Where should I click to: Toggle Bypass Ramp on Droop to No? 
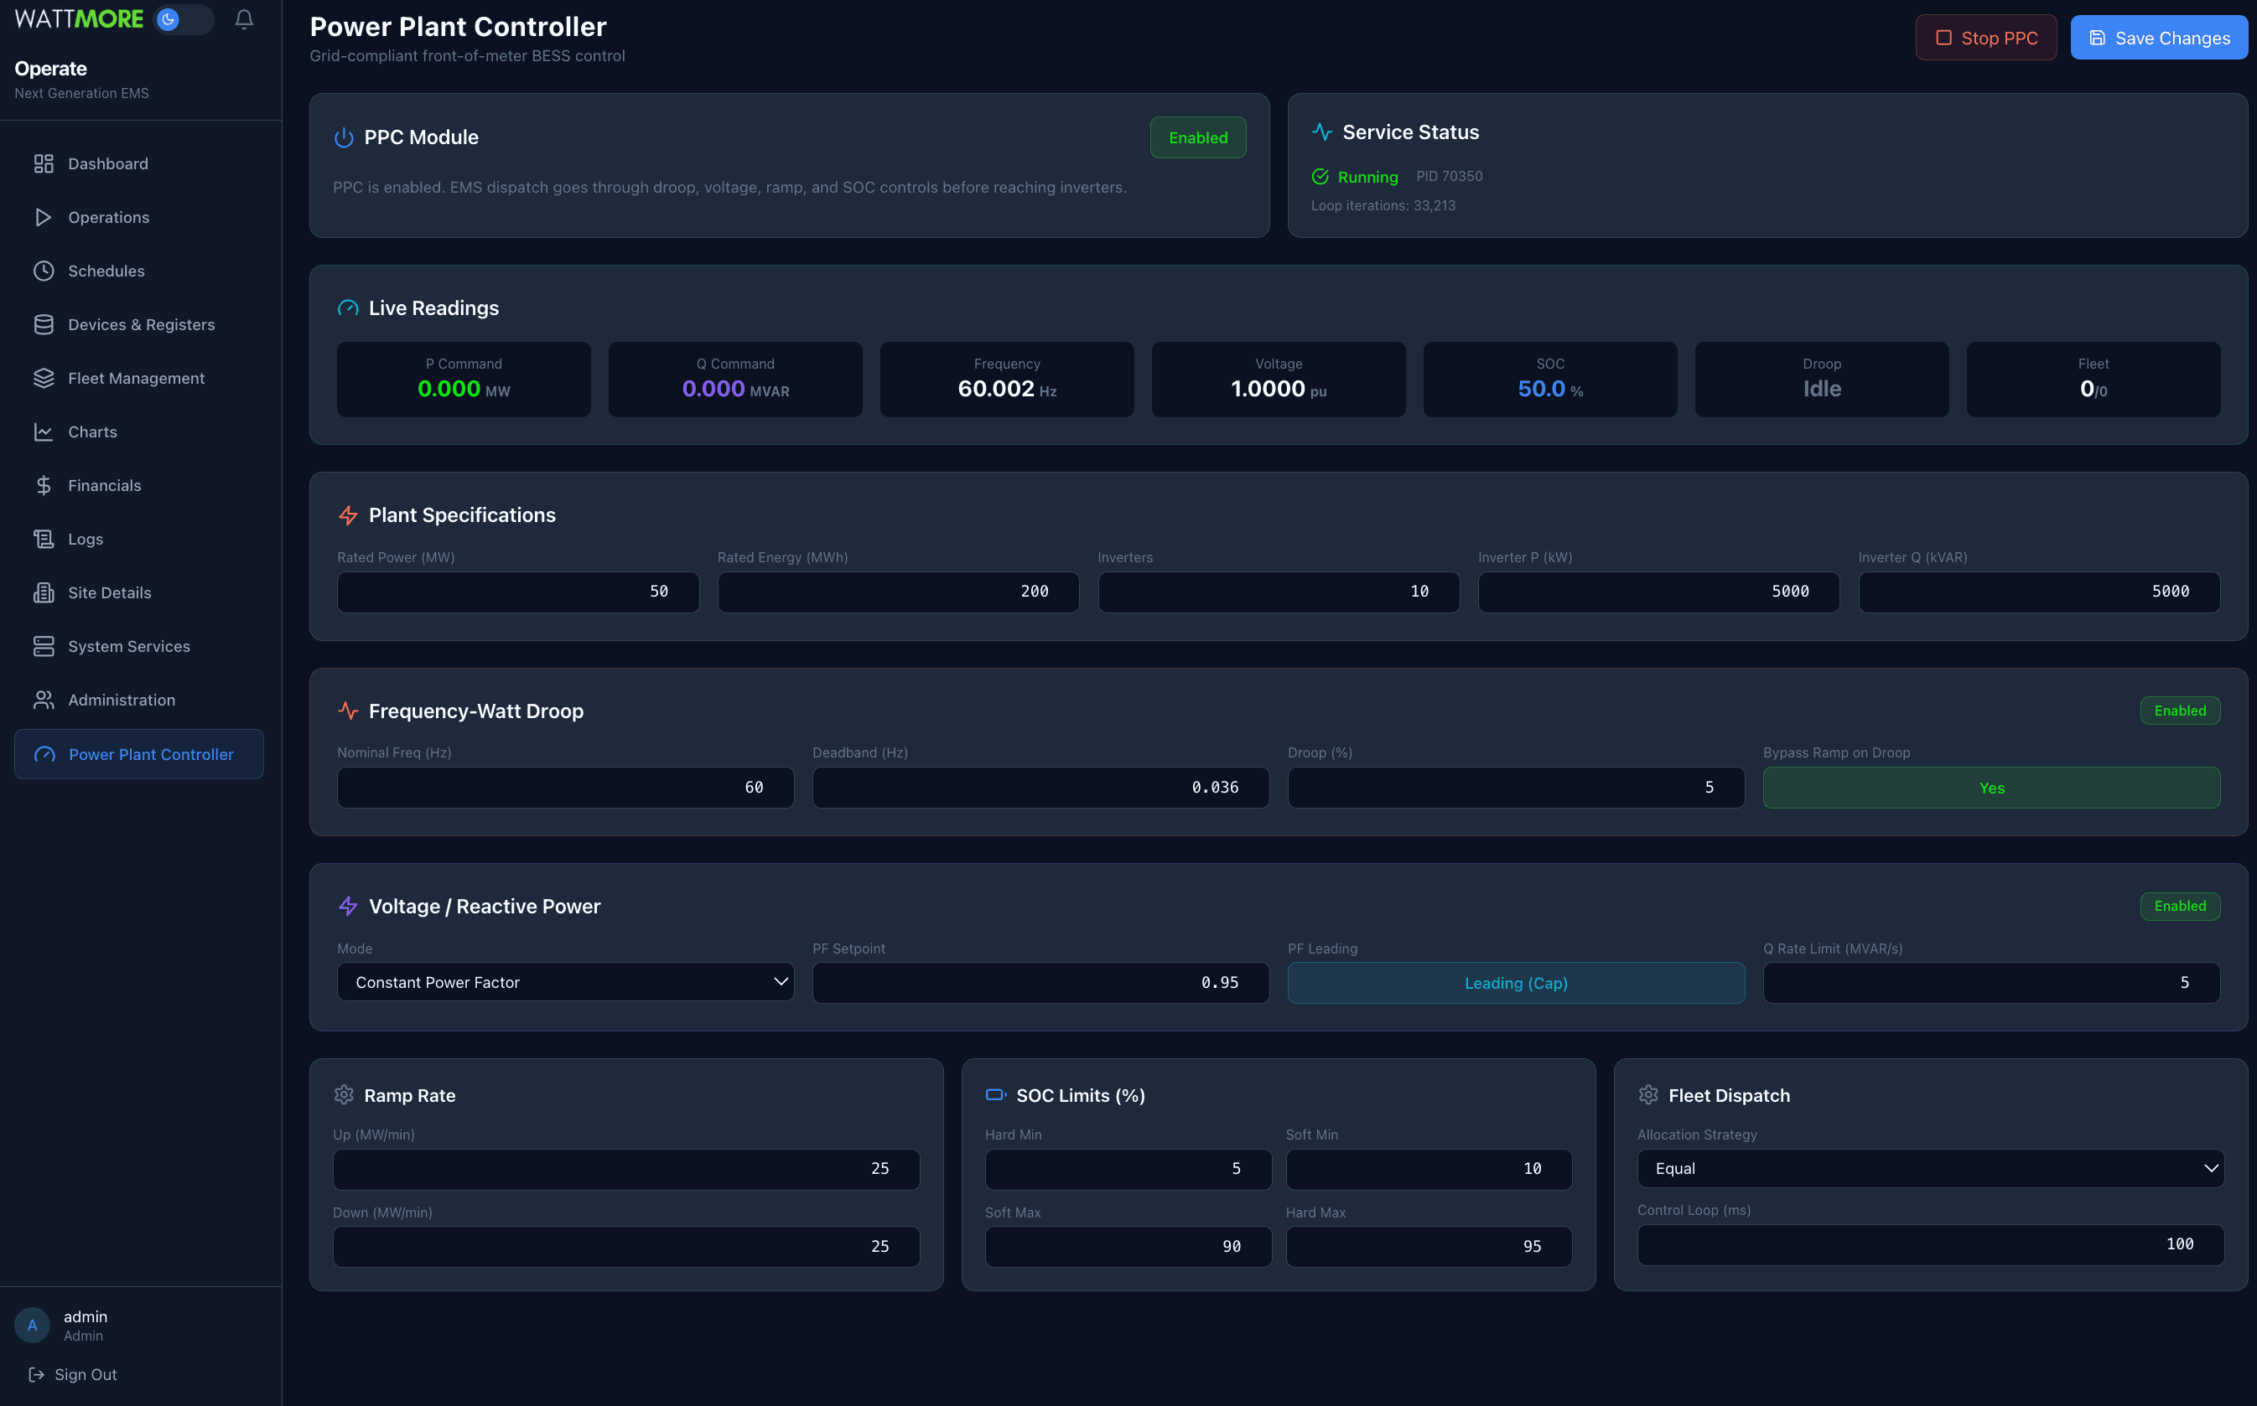pos(1991,787)
